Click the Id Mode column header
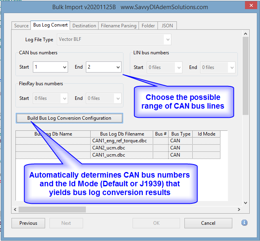 206,134
